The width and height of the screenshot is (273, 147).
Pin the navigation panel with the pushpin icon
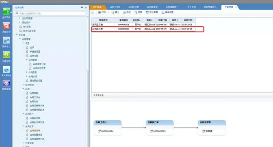pos(82,7)
